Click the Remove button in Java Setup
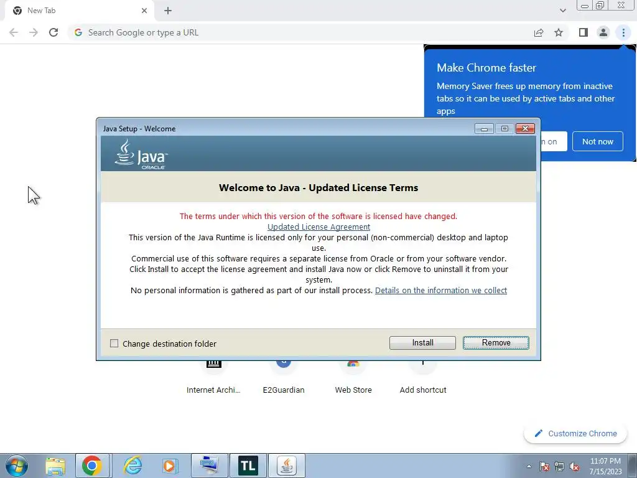 (496, 343)
